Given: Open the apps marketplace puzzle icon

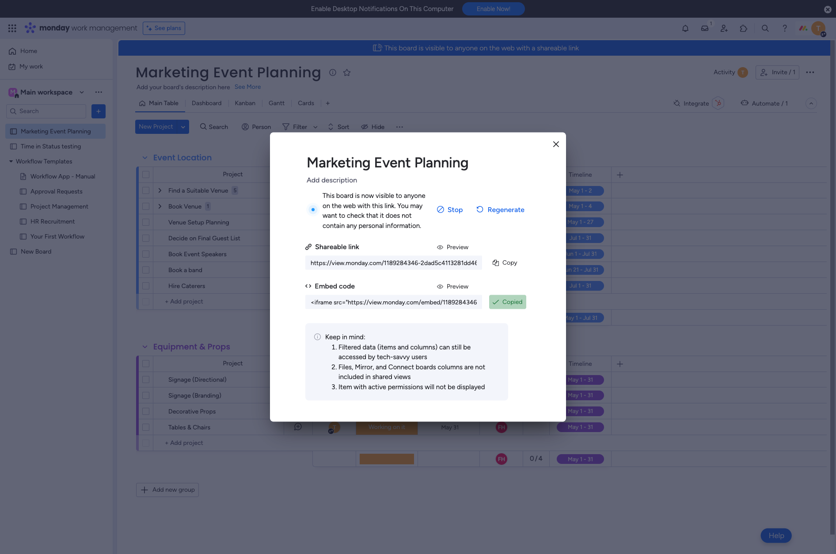Looking at the screenshot, I should [743, 28].
